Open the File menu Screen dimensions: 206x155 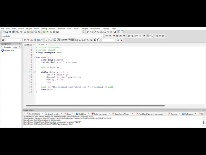click(3, 28)
